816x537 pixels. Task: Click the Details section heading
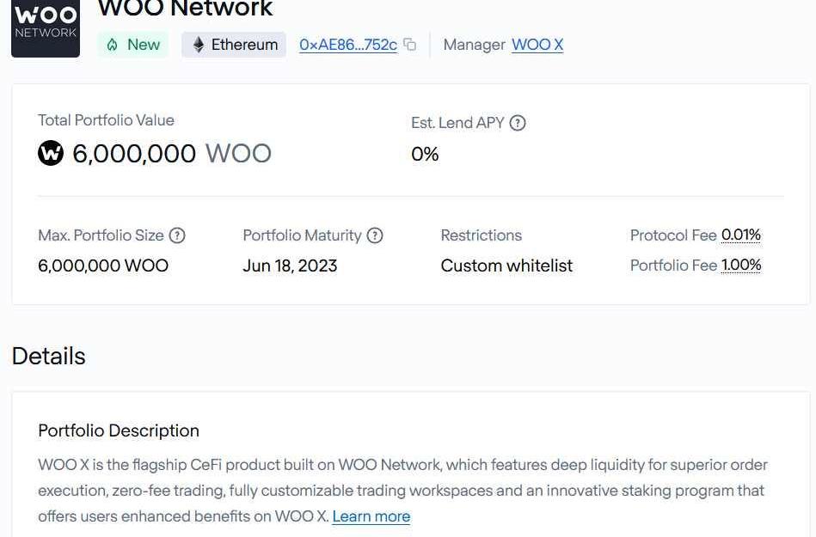point(49,357)
